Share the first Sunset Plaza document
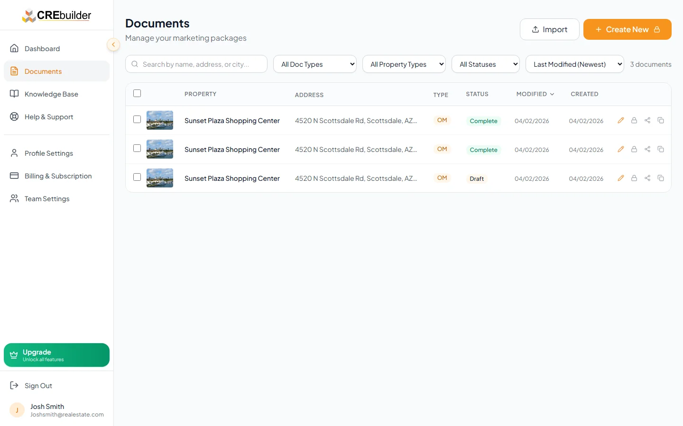 (x=647, y=120)
